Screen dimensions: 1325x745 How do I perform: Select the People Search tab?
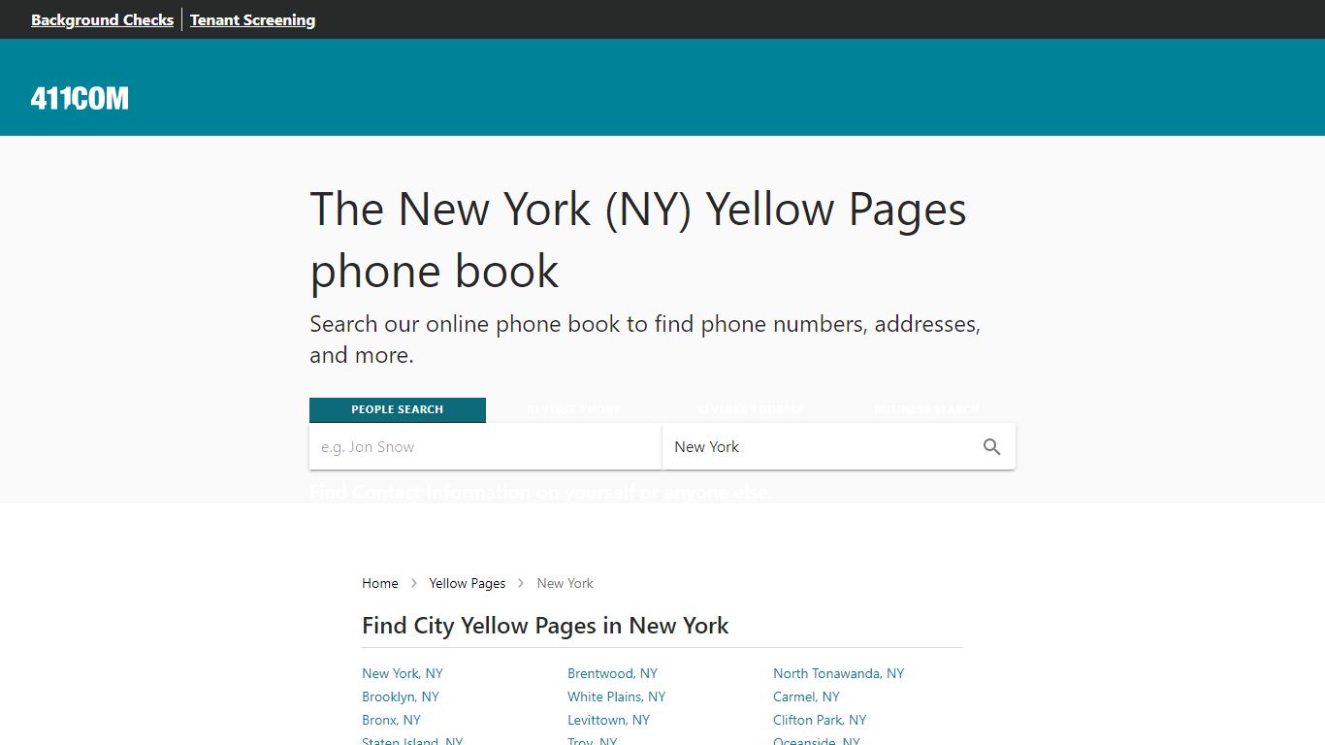(x=398, y=409)
